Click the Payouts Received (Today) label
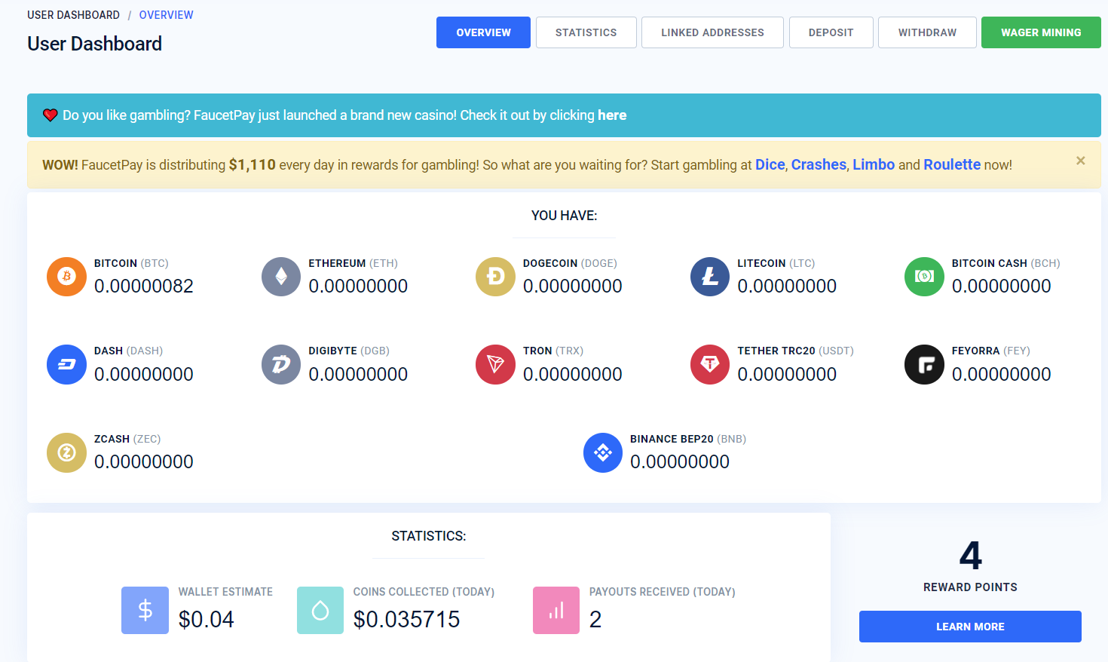This screenshot has height=662, width=1108. point(662,592)
